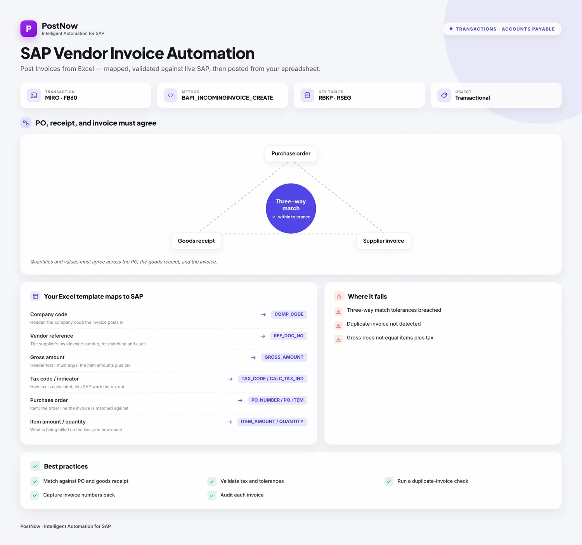The image size is (582, 545).
Task: Select the Supplier invoice node
Action: point(383,241)
